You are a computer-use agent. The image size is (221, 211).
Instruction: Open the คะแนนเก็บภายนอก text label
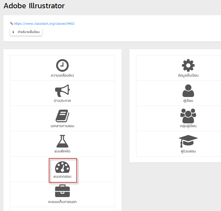point(62,202)
